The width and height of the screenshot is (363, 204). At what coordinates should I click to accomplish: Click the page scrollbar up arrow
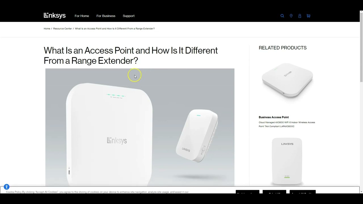361,12
